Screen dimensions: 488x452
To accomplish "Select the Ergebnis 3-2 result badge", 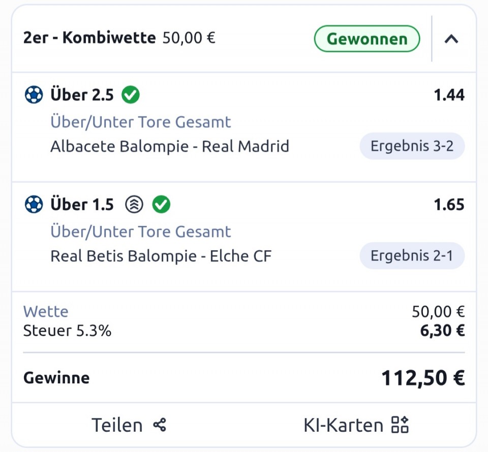I will (x=412, y=147).
